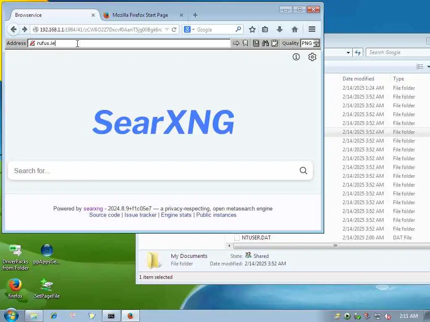The width and height of the screenshot is (430, 322).
Task: Open the URL bar history dropdown arrow
Action: tap(167, 29)
